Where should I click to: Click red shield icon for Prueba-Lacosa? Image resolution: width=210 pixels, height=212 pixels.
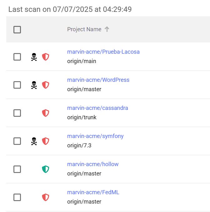46,57
